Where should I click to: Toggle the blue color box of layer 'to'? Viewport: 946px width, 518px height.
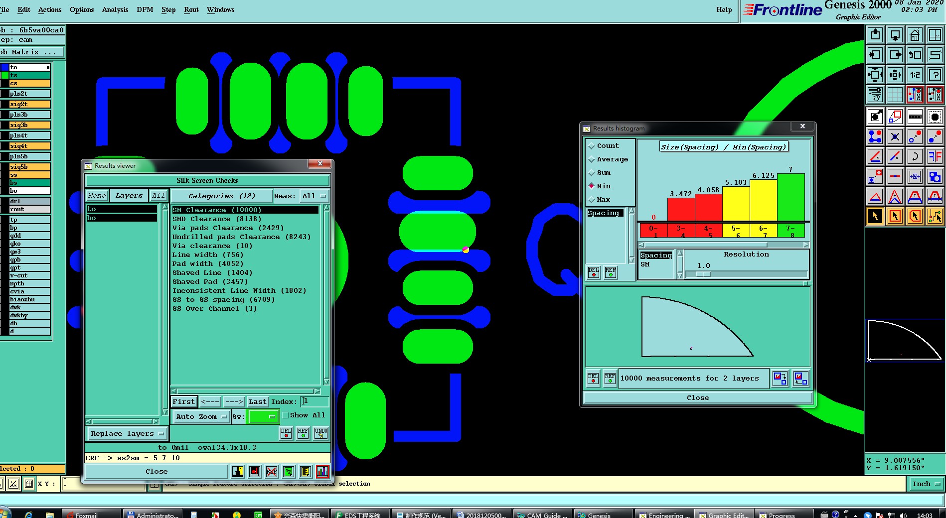click(x=4, y=67)
